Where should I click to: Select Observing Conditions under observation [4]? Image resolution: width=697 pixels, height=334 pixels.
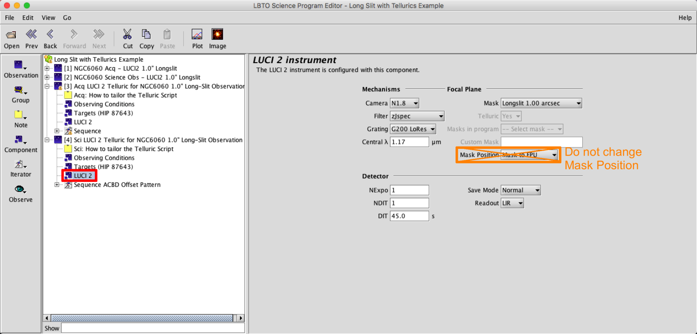click(x=104, y=158)
